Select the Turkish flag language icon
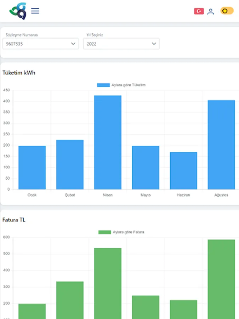Viewport: 239px width, 319px height. coord(199,11)
